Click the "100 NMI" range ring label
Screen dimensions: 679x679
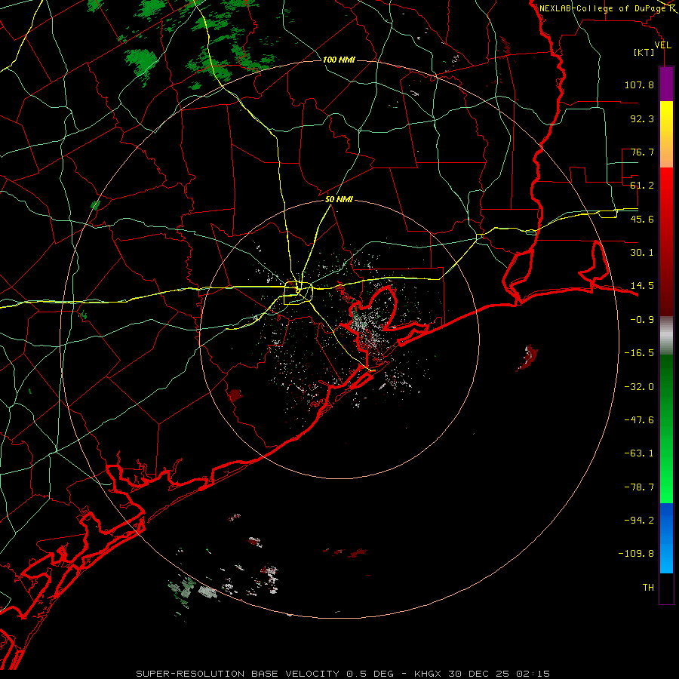[x=339, y=60]
